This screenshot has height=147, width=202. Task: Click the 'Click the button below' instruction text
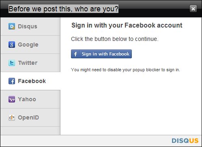click(115, 39)
